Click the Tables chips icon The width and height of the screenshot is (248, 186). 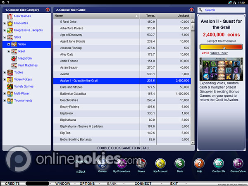[x=10, y=72]
